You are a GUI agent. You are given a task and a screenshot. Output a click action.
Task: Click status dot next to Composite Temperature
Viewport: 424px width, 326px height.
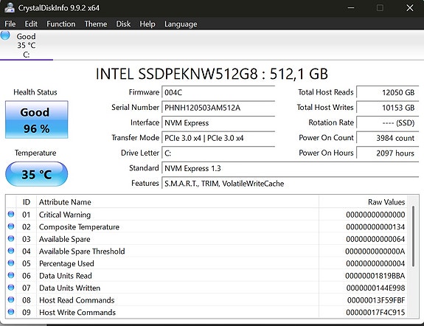(11, 226)
